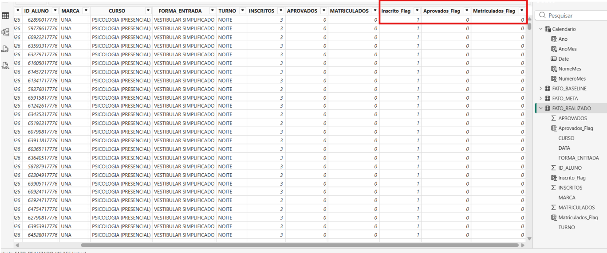Click cell with ID 62890017776
The image size is (607, 253).
(40, 20)
